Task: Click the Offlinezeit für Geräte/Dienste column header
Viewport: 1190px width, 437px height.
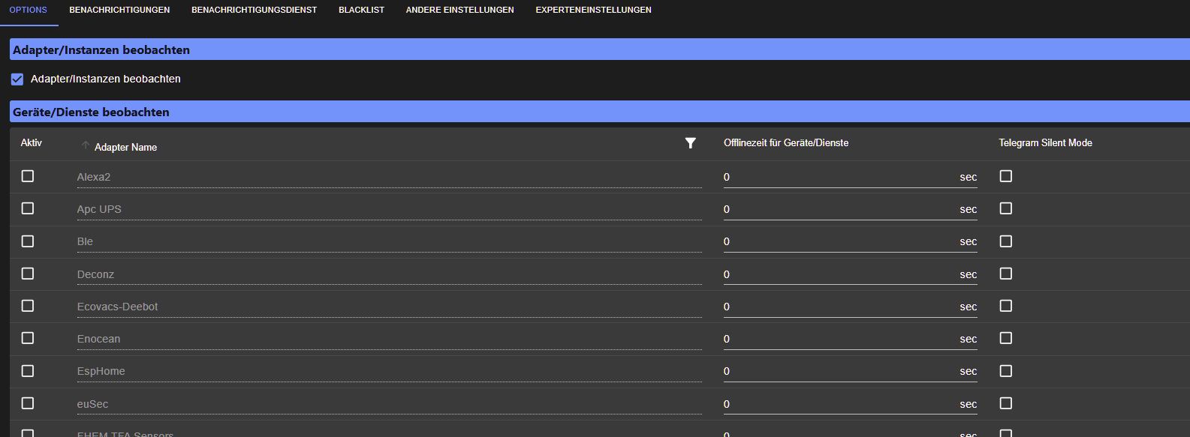Action: pos(786,142)
